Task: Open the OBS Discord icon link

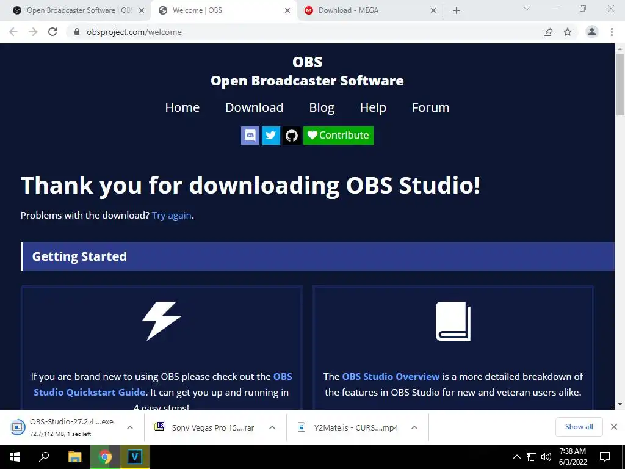Action: (250, 136)
